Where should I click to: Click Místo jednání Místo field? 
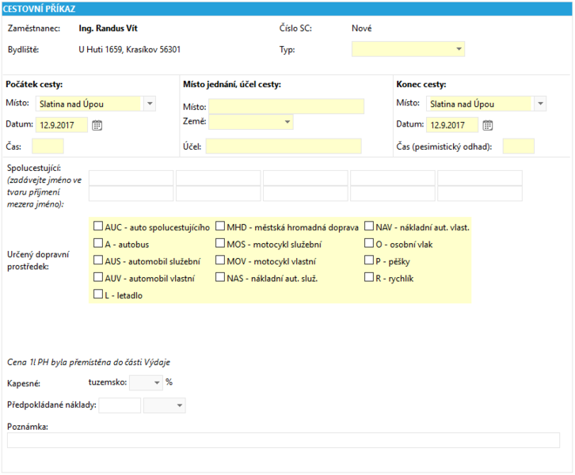[x=287, y=106]
